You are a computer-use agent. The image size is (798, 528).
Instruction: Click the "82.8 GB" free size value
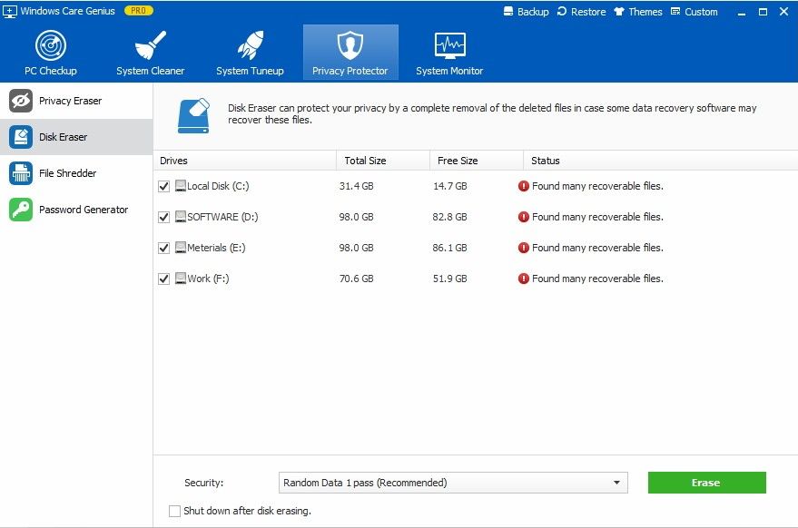click(450, 217)
